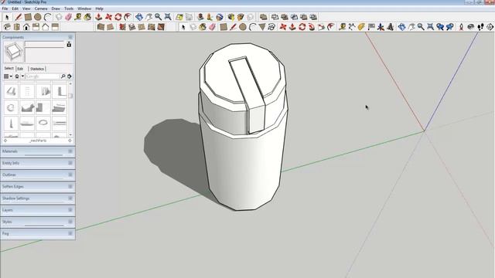
Task: Open the Window menu
Action: point(84,8)
